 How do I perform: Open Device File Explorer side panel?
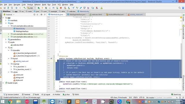click(184, 83)
